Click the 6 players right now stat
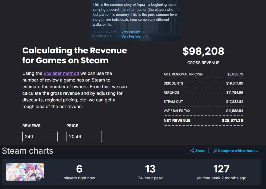Image resolution: width=266 pixels, height=189 pixels. tap(79, 172)
